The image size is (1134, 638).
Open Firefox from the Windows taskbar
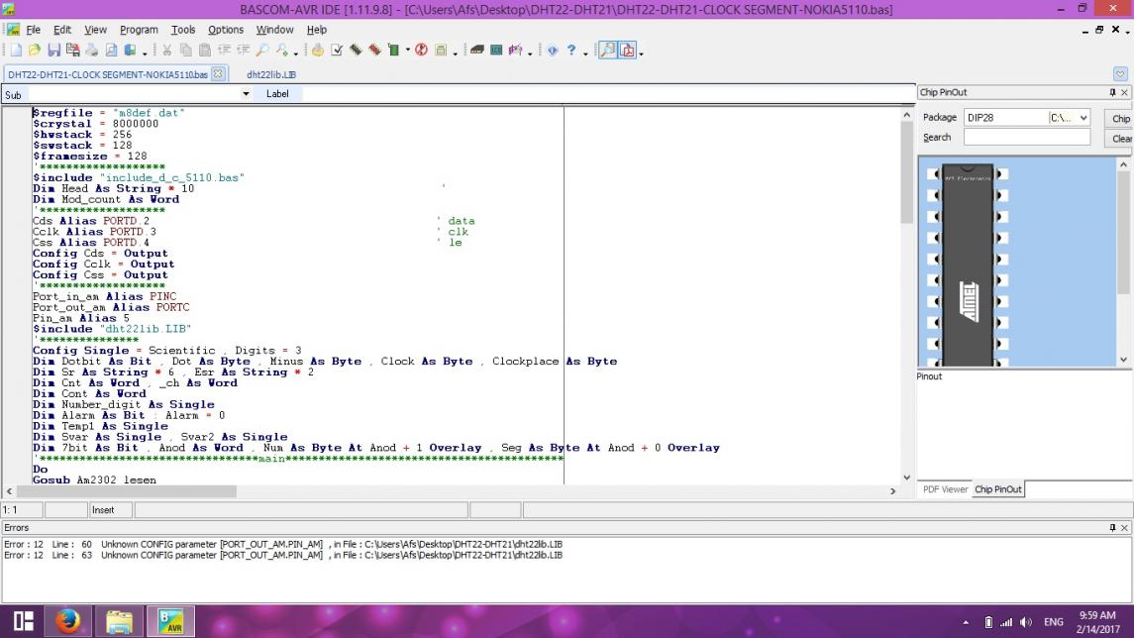coord(67,621)
